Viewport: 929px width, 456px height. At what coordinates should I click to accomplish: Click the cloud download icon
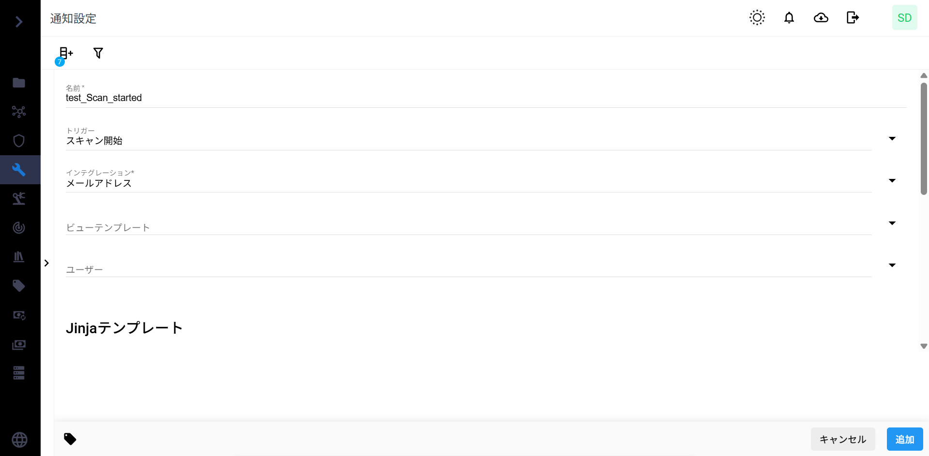(821, 18)
